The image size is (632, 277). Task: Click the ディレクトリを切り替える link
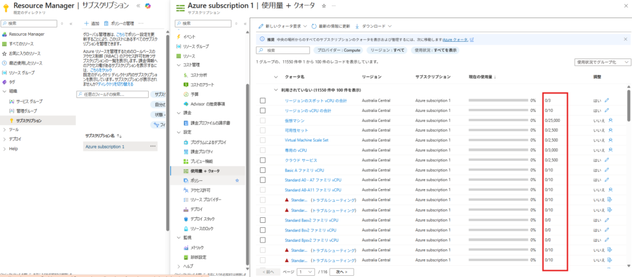tap(115, 84)
